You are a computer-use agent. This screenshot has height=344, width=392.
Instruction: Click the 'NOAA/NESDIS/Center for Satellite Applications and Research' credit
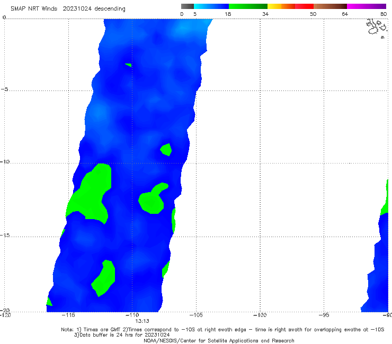tap(219, 340)
